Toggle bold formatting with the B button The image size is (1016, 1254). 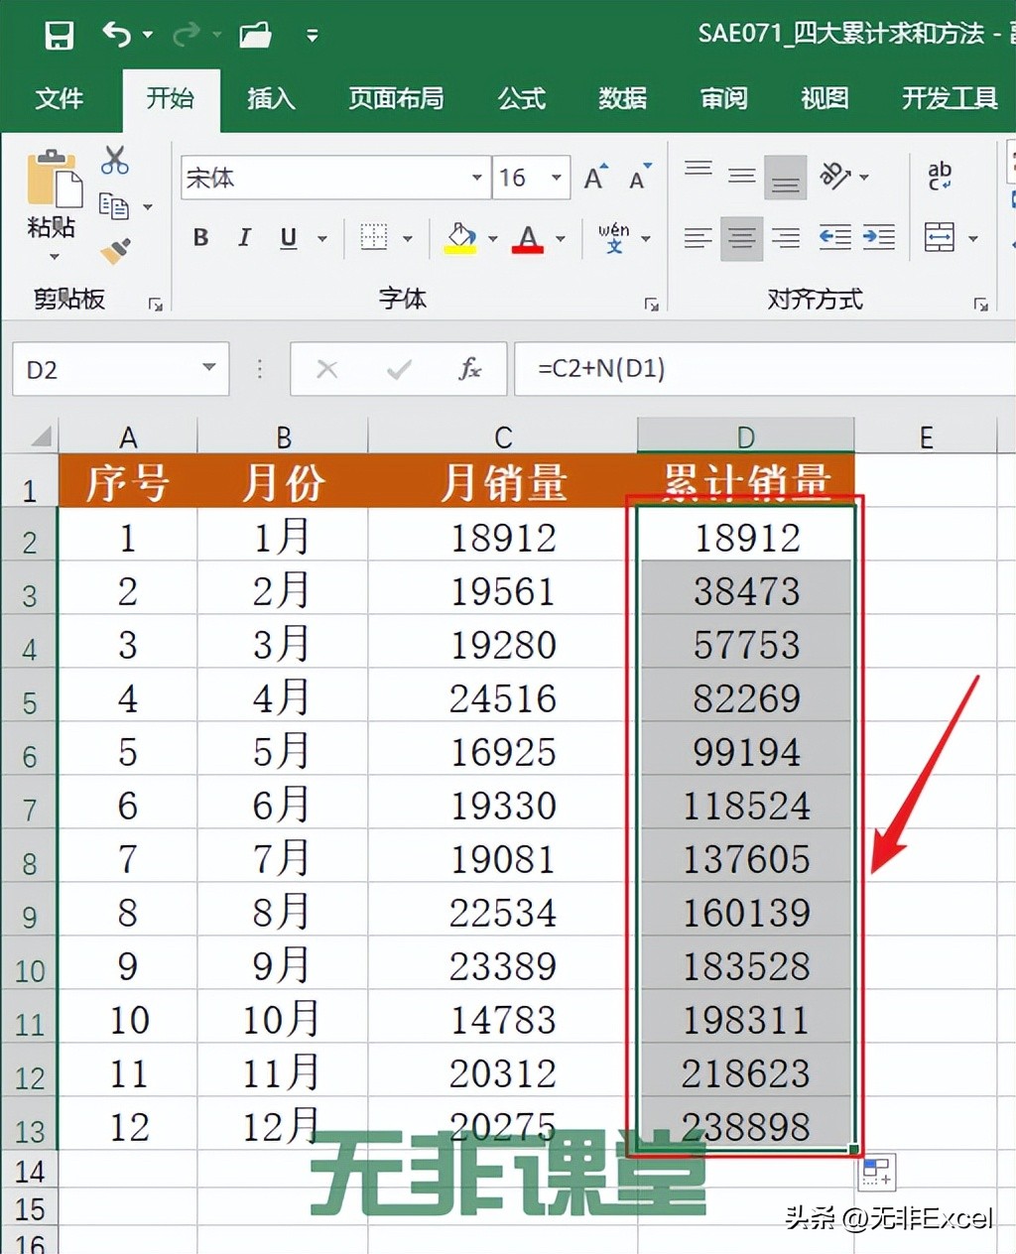(199, 238)
